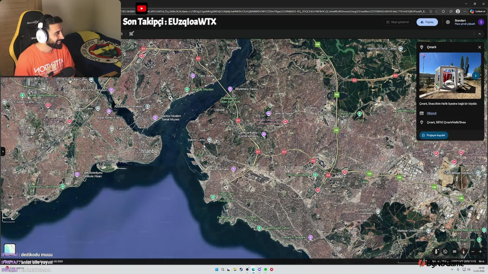Click the Şakirin Camii marker

(209, 140)
